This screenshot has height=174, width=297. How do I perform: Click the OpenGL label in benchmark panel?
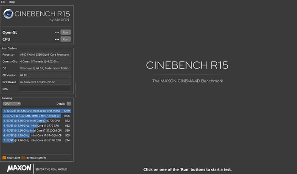[10, 33]
